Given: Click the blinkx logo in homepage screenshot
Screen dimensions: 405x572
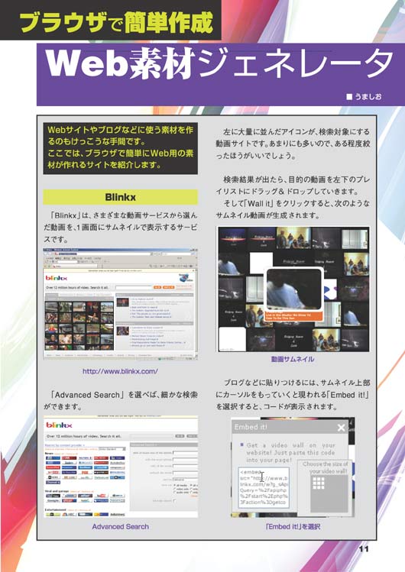Looking at the screenshot, I should [57, 278].
